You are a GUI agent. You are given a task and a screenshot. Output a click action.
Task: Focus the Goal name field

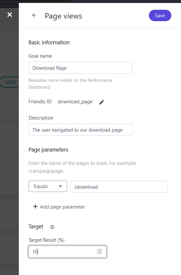tap(80, 68)
